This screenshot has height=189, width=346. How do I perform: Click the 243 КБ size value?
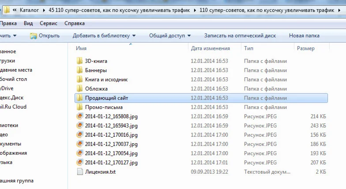[x=318, y=126]
